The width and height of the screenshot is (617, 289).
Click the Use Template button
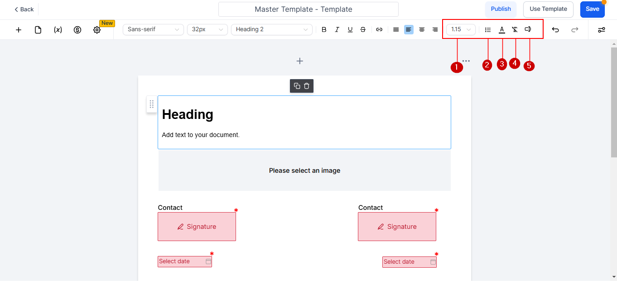(x=548, y=9)
